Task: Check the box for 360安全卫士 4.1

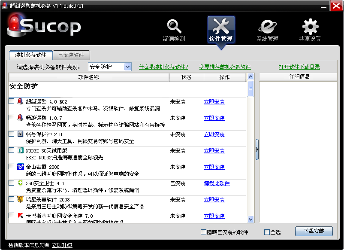Action: pos(12,183)
